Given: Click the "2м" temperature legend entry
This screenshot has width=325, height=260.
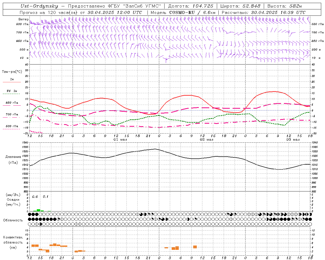Looking at the screenshot, I should click(12, 79).
